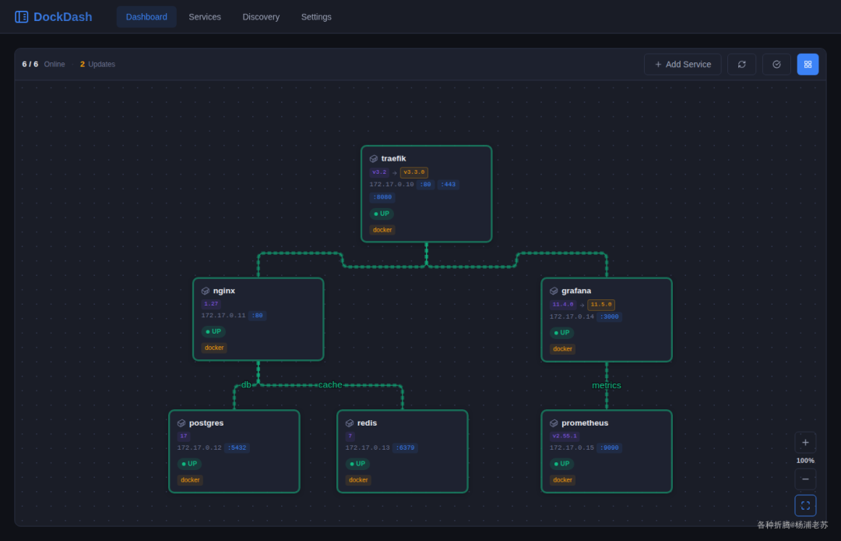Click grafana's :3000 port badge
This screenshot has height=541, width=841.
[x=609, y=316]
